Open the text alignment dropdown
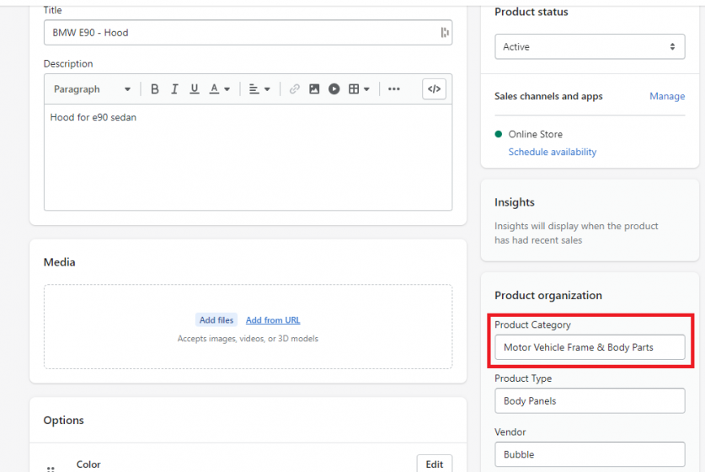The width and height of the screenshot is (705, 472). coord(259,89)
